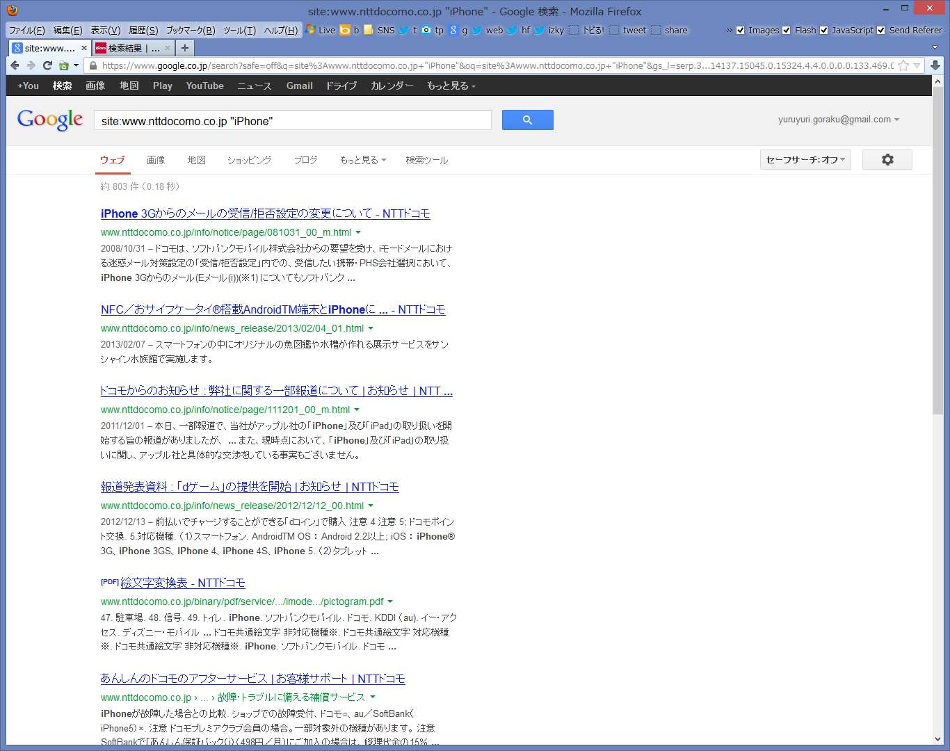Viewport: 950px width, 751px height.
Task: Go forward to the next page
Action: [31, 65]
